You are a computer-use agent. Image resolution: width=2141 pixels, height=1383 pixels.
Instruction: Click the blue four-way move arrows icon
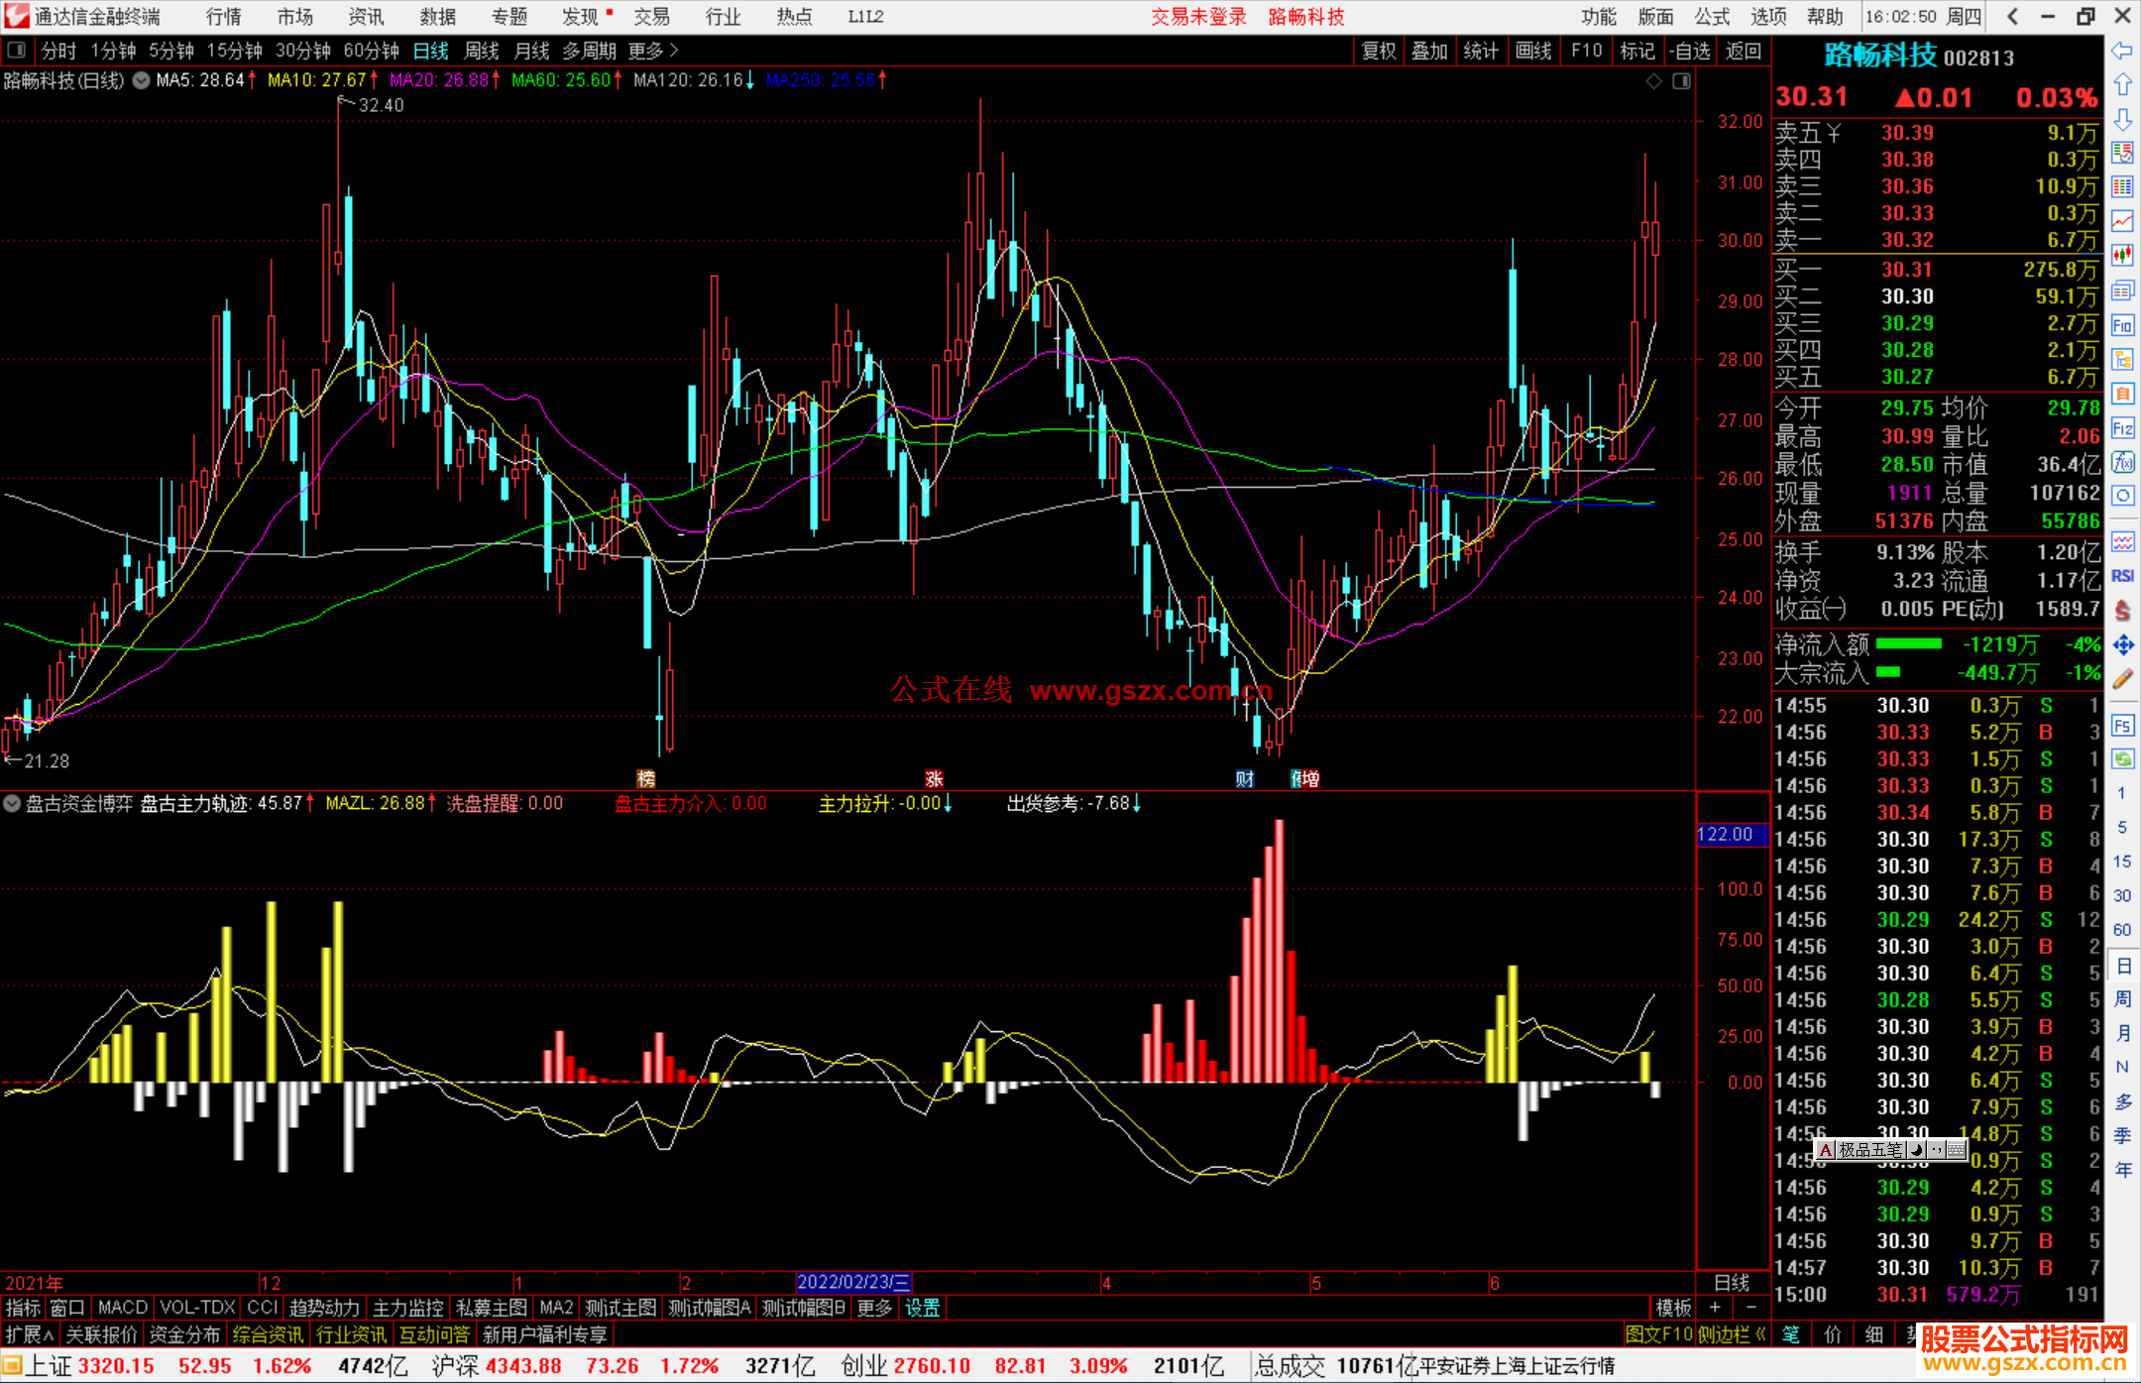[x=2122, y=645]
